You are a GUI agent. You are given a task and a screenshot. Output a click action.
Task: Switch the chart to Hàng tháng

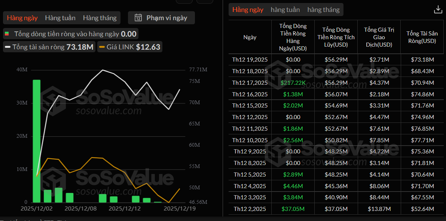pyautogui.click(x=100, y=18)
